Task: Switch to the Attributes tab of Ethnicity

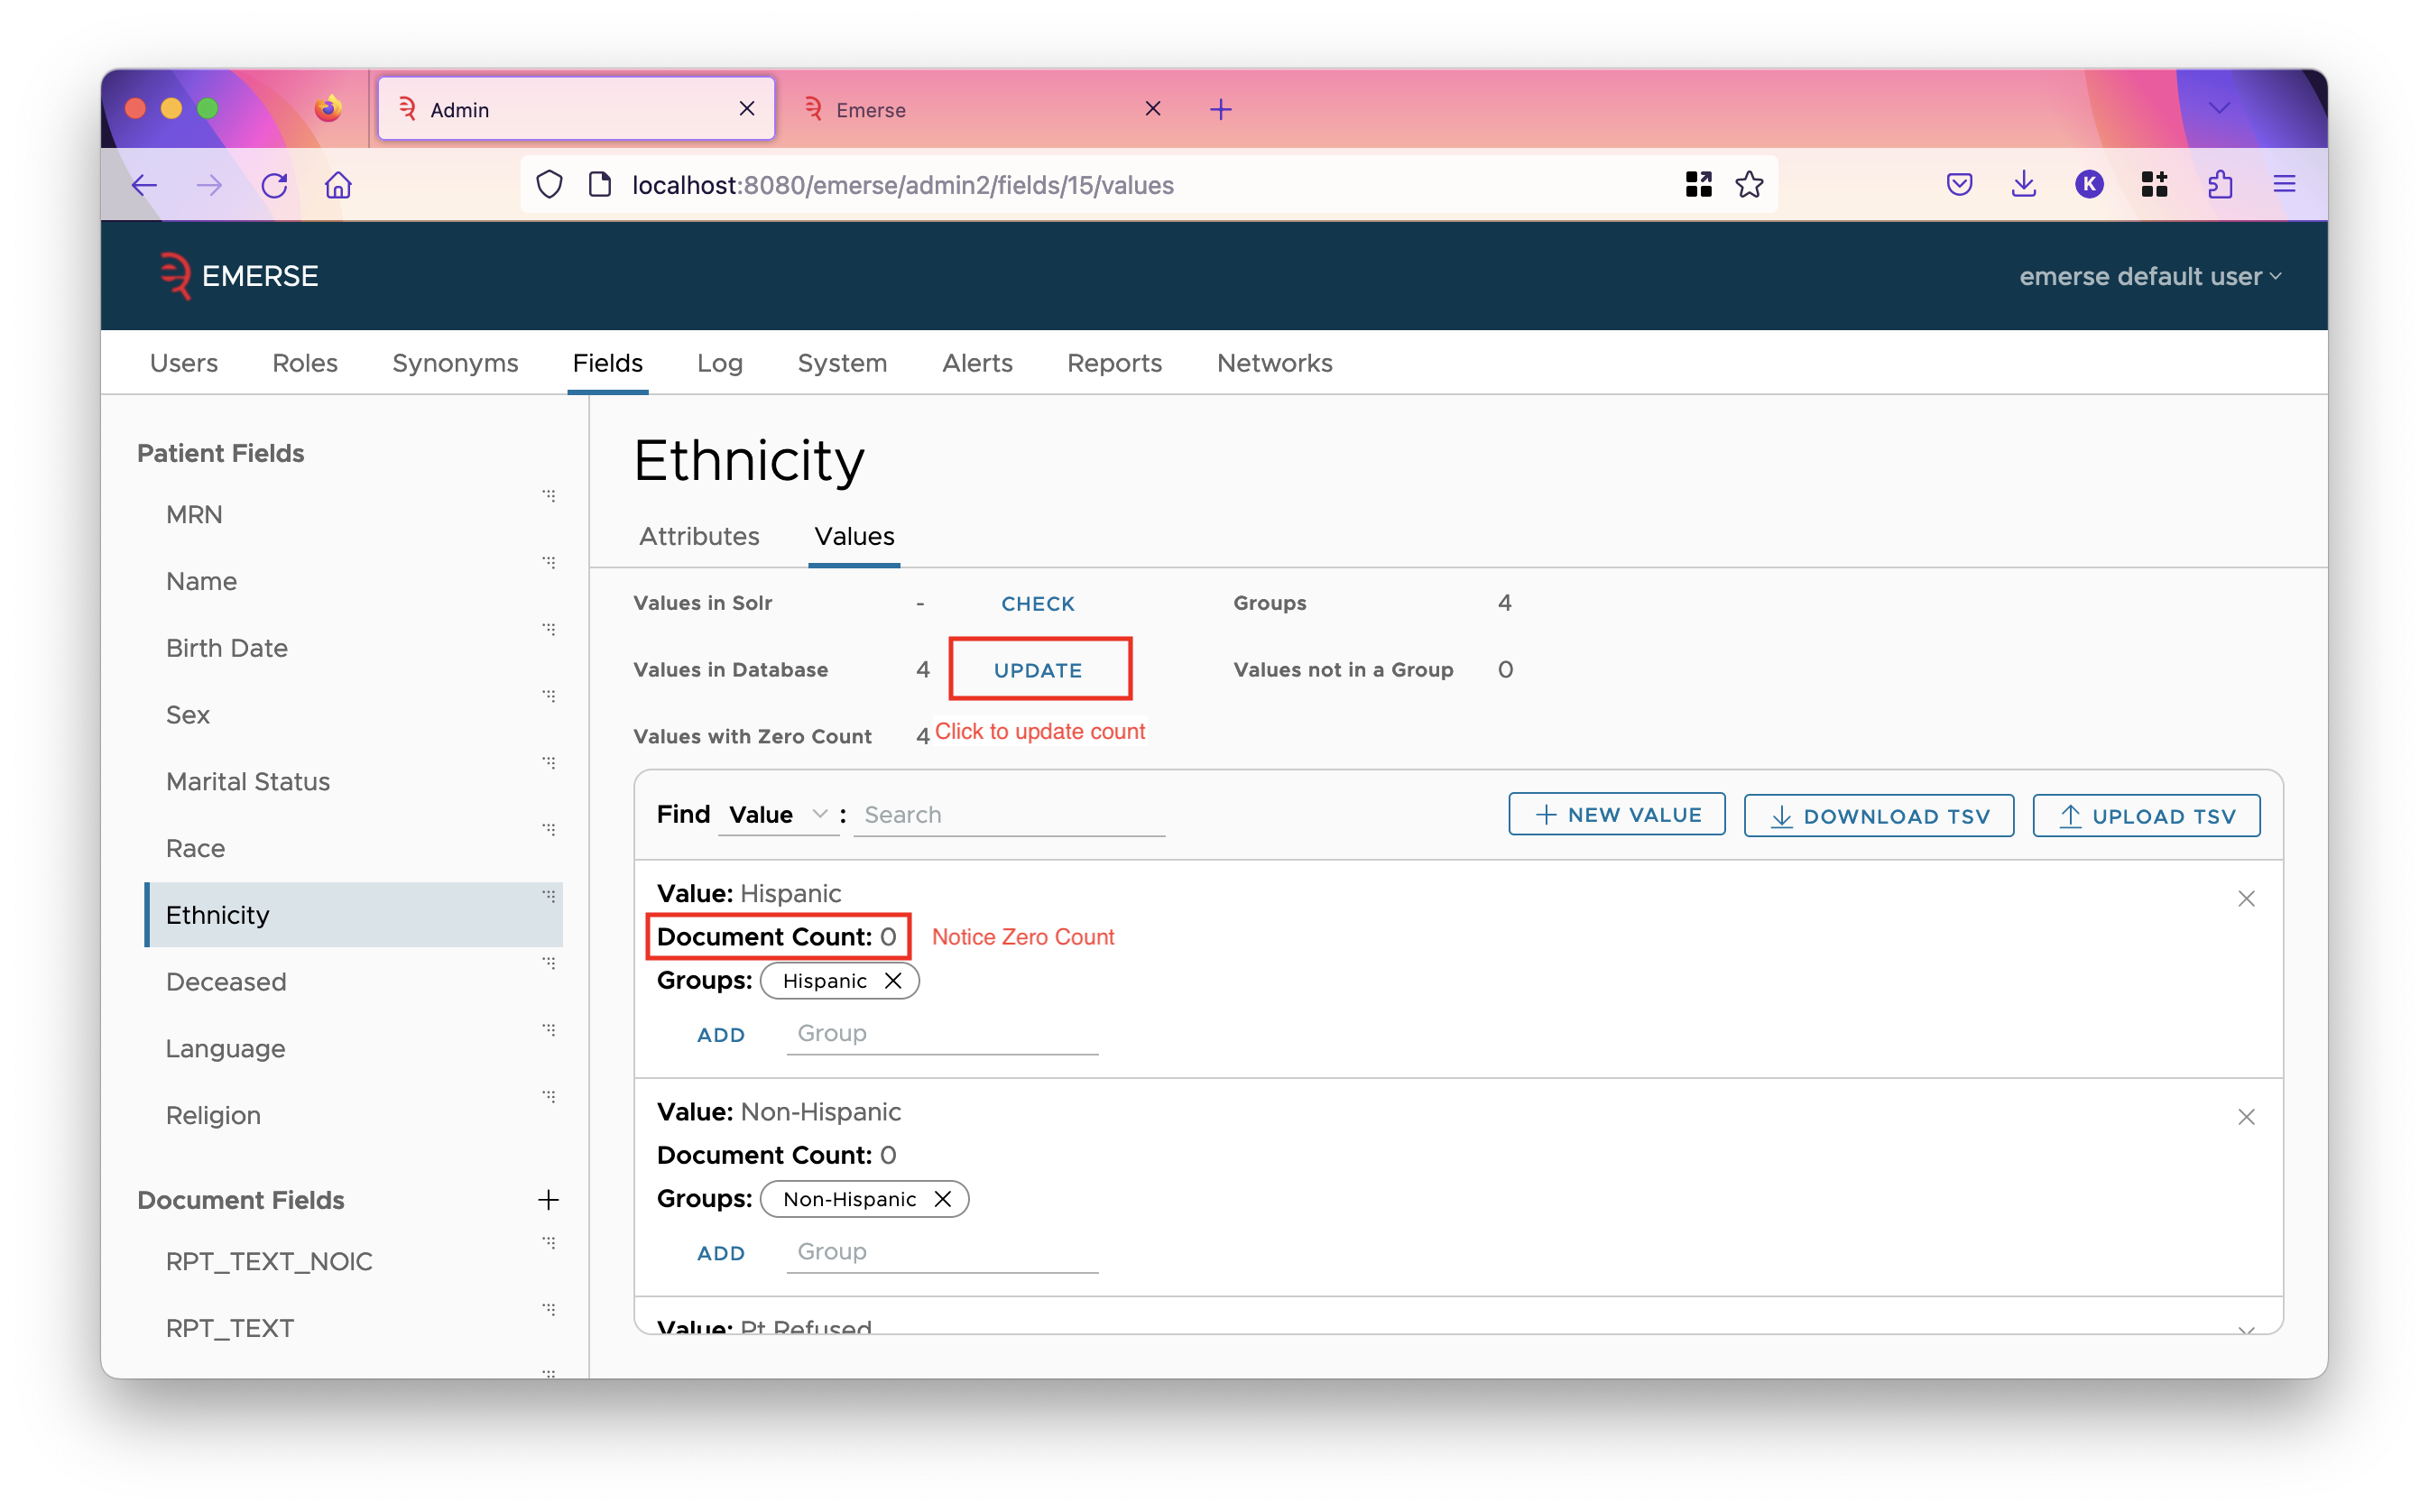Action: coord(699,537)
